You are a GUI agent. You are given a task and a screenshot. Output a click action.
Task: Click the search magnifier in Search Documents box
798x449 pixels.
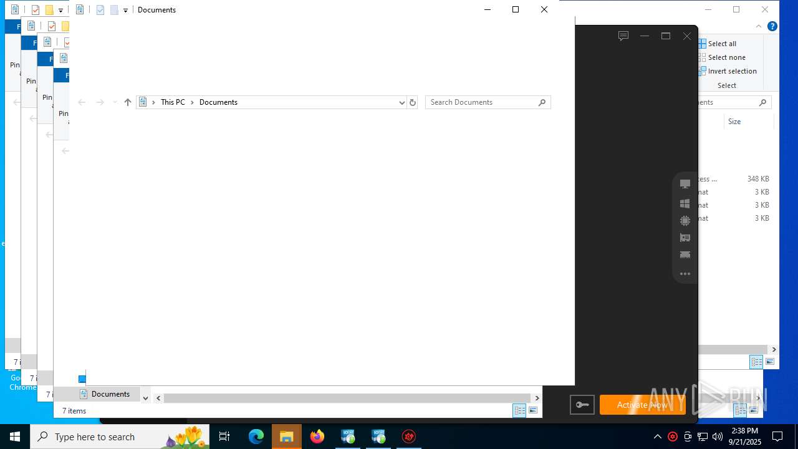pos(542,102)
